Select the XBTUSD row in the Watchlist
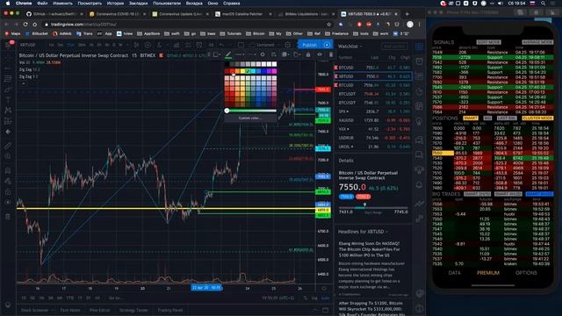 tap(372, 76)
